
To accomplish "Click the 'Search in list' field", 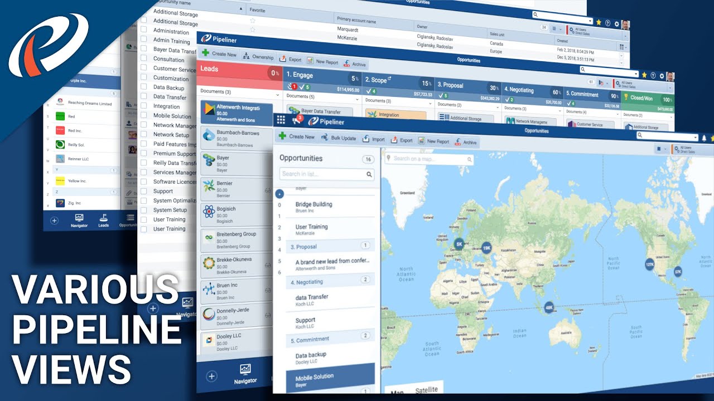I will click(x=327, y=174).
